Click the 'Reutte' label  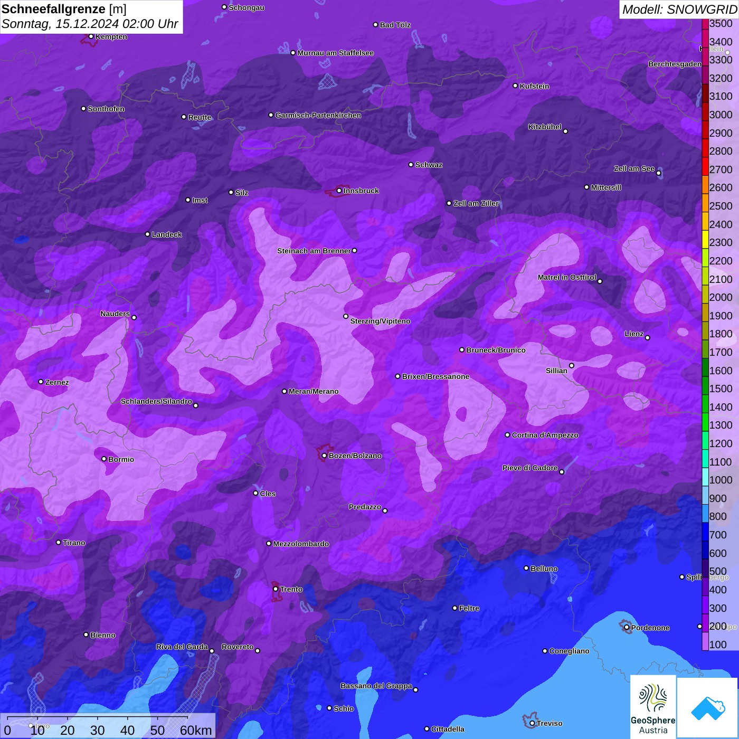click(200, 117)
